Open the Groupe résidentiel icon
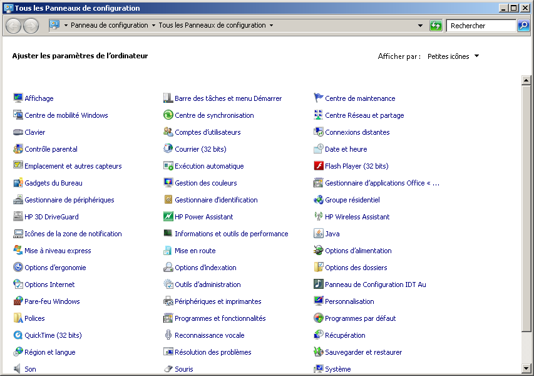The image size is (534, 376). coord(319,200)
